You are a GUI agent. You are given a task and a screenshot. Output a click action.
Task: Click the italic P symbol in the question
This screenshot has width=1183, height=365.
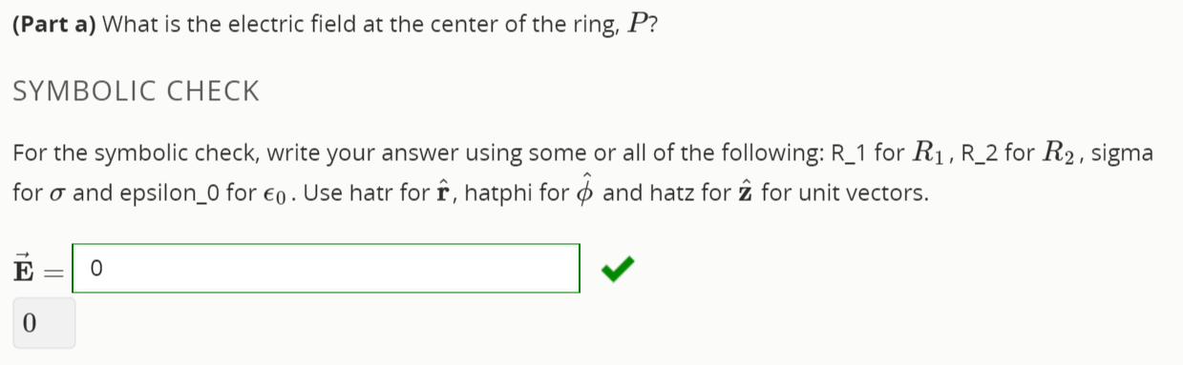click(639, 25)
